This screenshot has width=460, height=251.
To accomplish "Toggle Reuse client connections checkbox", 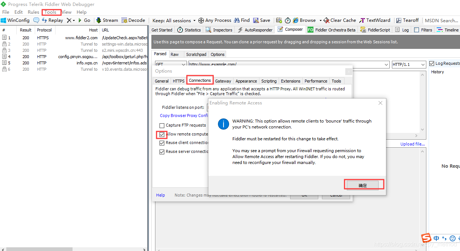I will (162, 143).
